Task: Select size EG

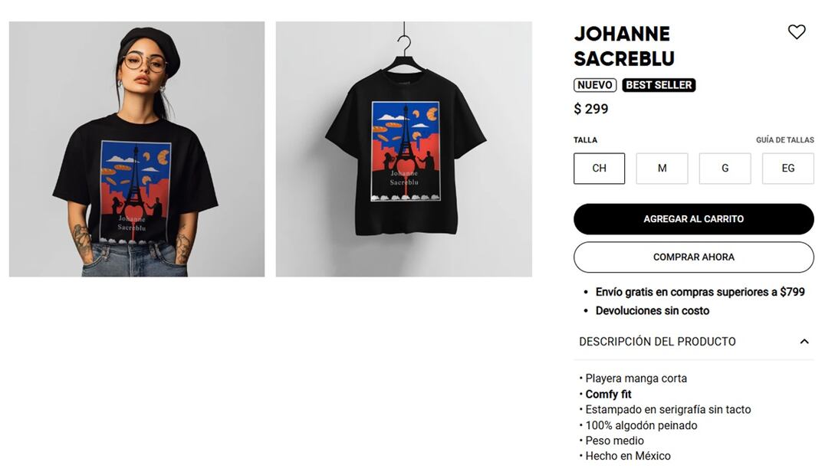Action: [787, 168]
